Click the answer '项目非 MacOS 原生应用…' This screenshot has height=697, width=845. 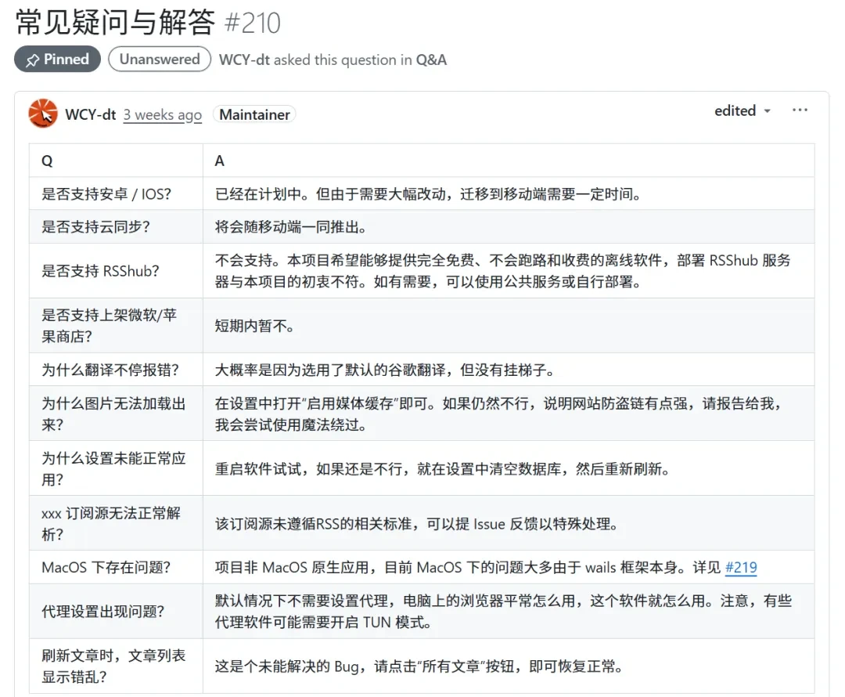click(x=486, y=568)
